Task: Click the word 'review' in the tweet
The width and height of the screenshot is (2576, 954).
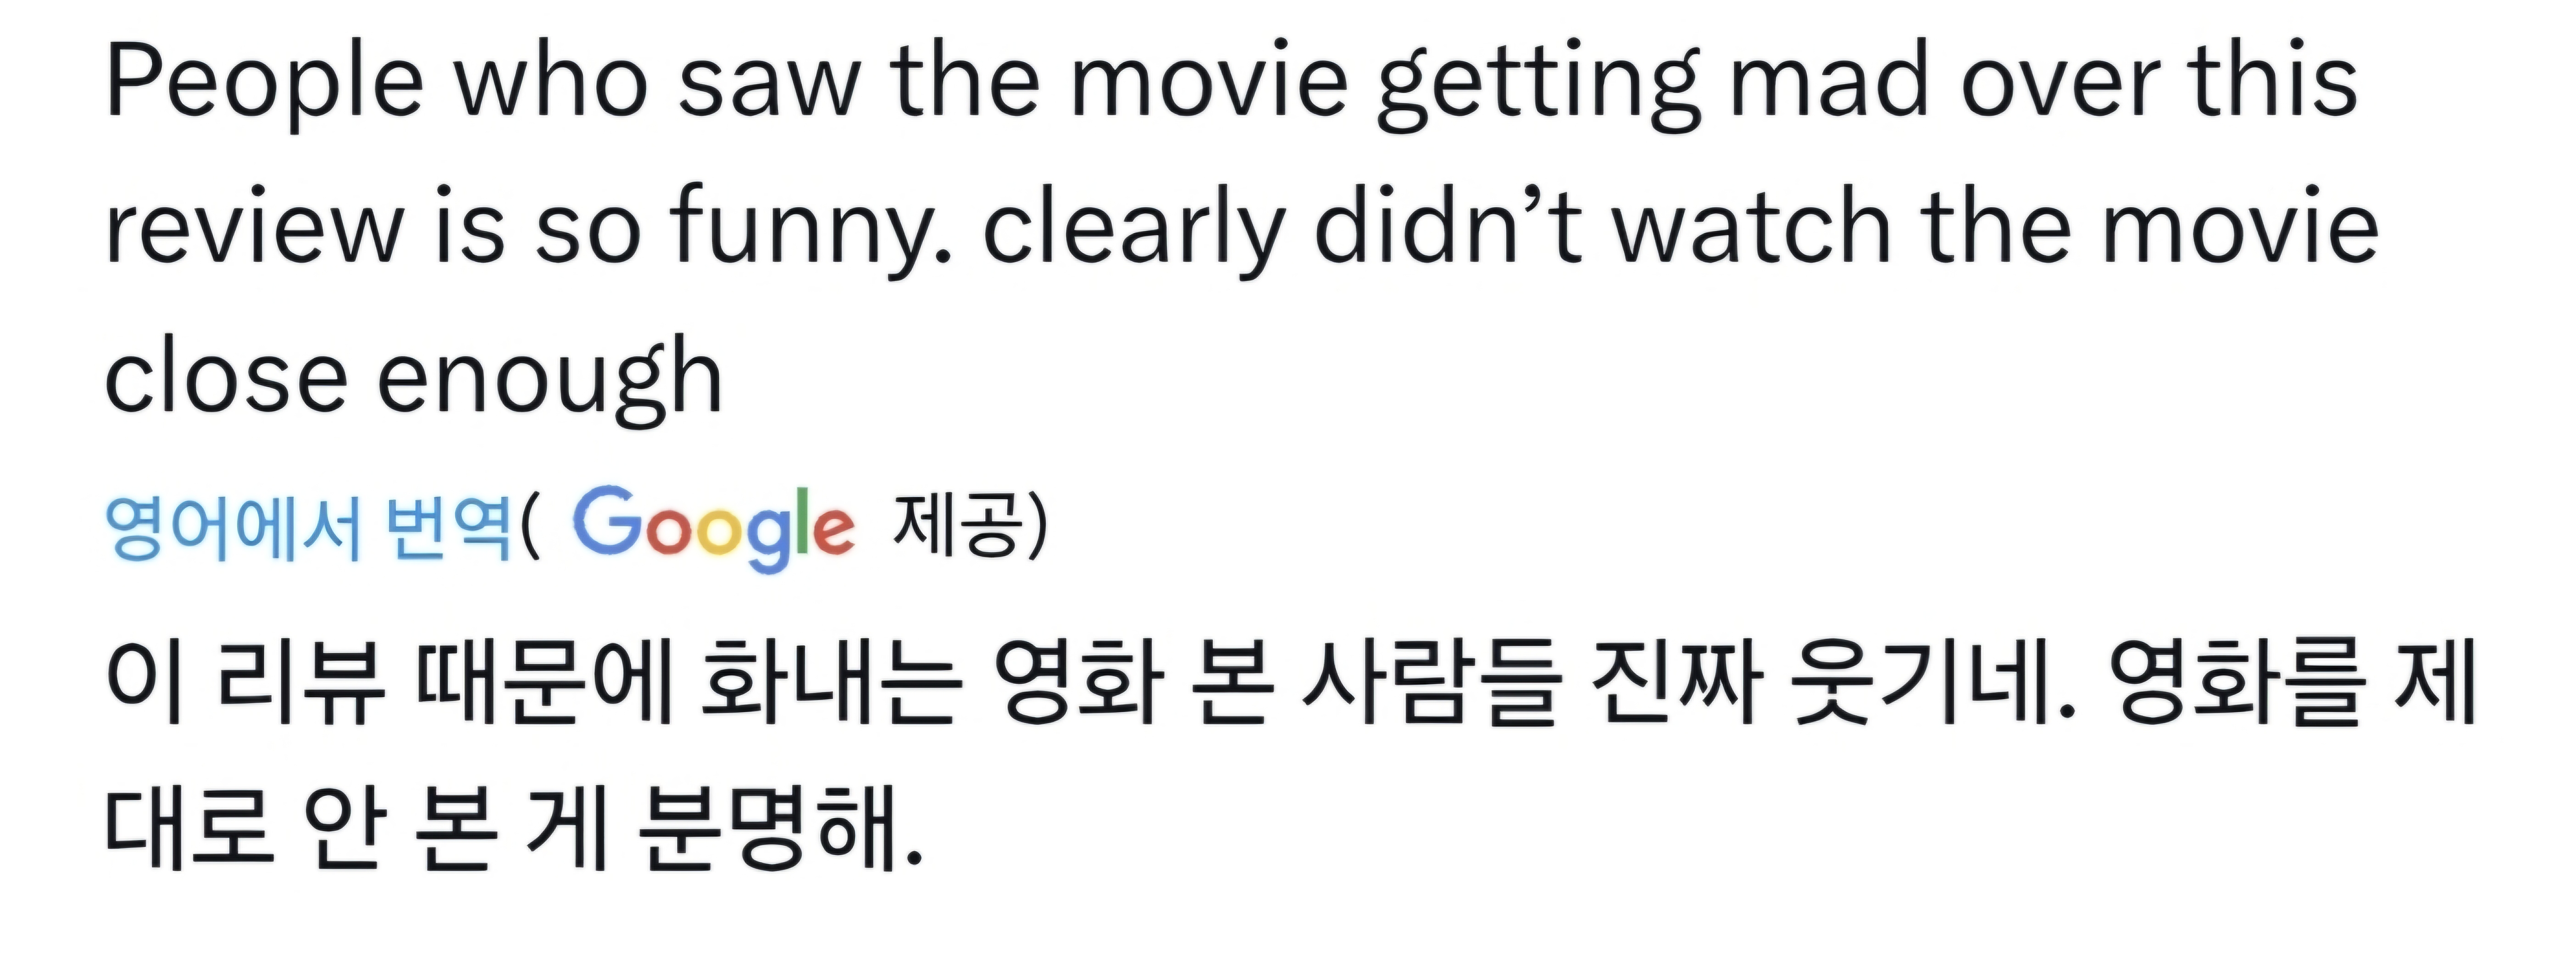Action: tap(252, 230)
